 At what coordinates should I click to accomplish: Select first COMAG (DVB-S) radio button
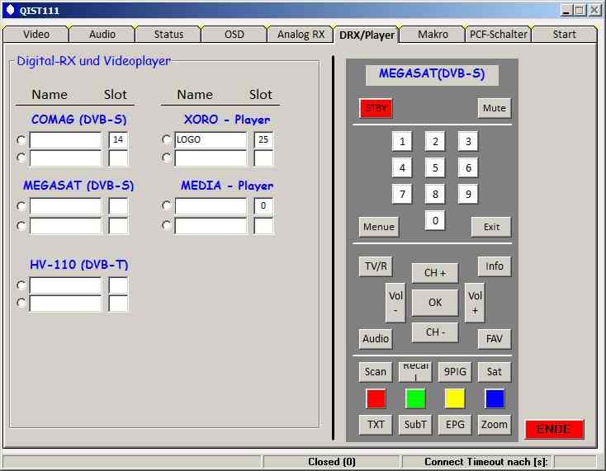coord(21,139)
